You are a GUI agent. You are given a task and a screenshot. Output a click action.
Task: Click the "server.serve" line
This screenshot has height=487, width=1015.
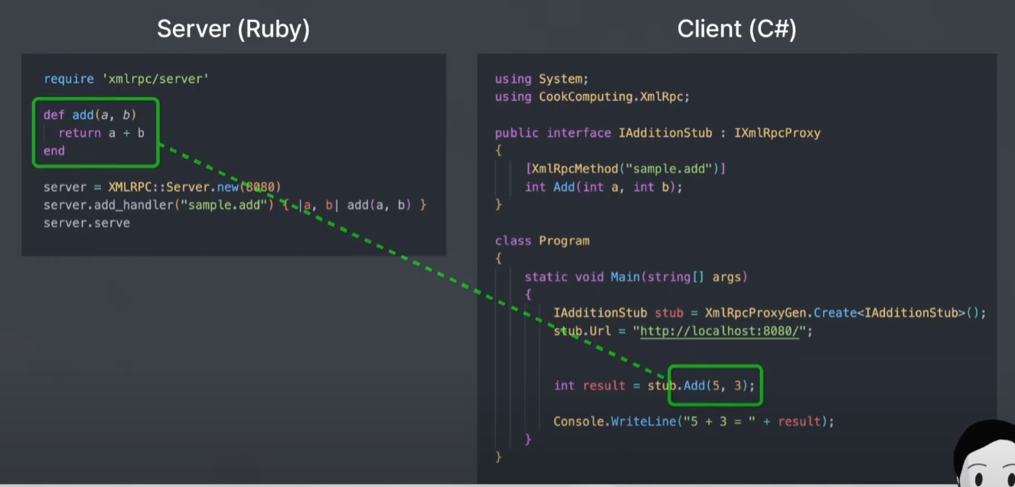(86, 223)
